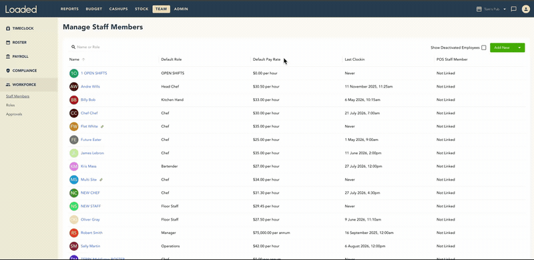This screenshot has width=534, height=260.
Task: Click the Add New button
Action: coord(502,47)
